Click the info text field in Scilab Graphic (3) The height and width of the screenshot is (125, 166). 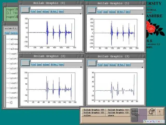[x=120, y=61]
